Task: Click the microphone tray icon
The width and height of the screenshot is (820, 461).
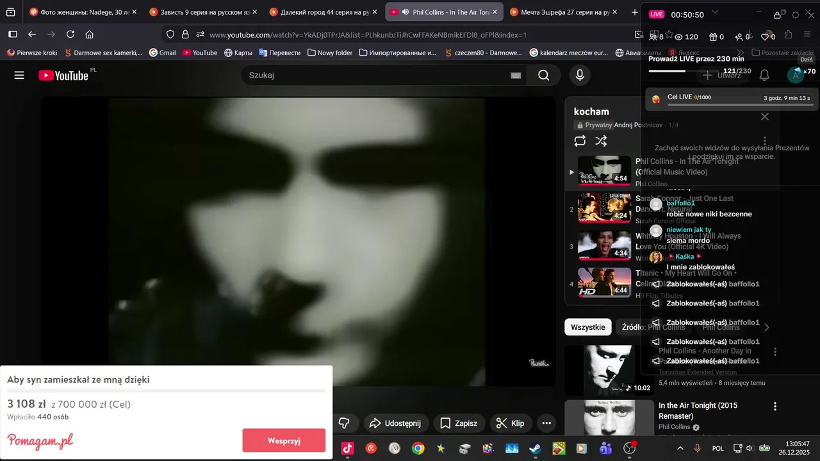Action: point(698,448)
